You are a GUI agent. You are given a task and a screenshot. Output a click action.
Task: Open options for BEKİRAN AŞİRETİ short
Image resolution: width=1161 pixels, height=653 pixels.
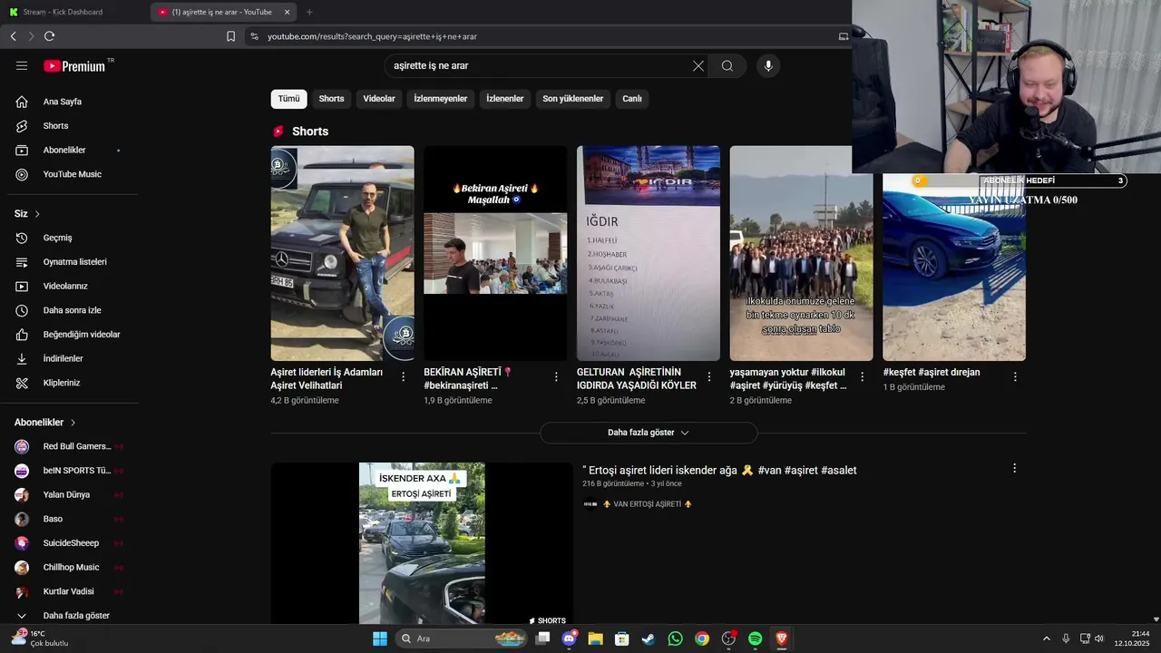pos(556,376)
